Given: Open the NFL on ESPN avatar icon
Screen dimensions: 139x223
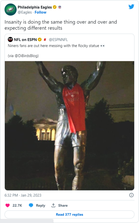Looking at the screenshot, I should coord(10,39).
